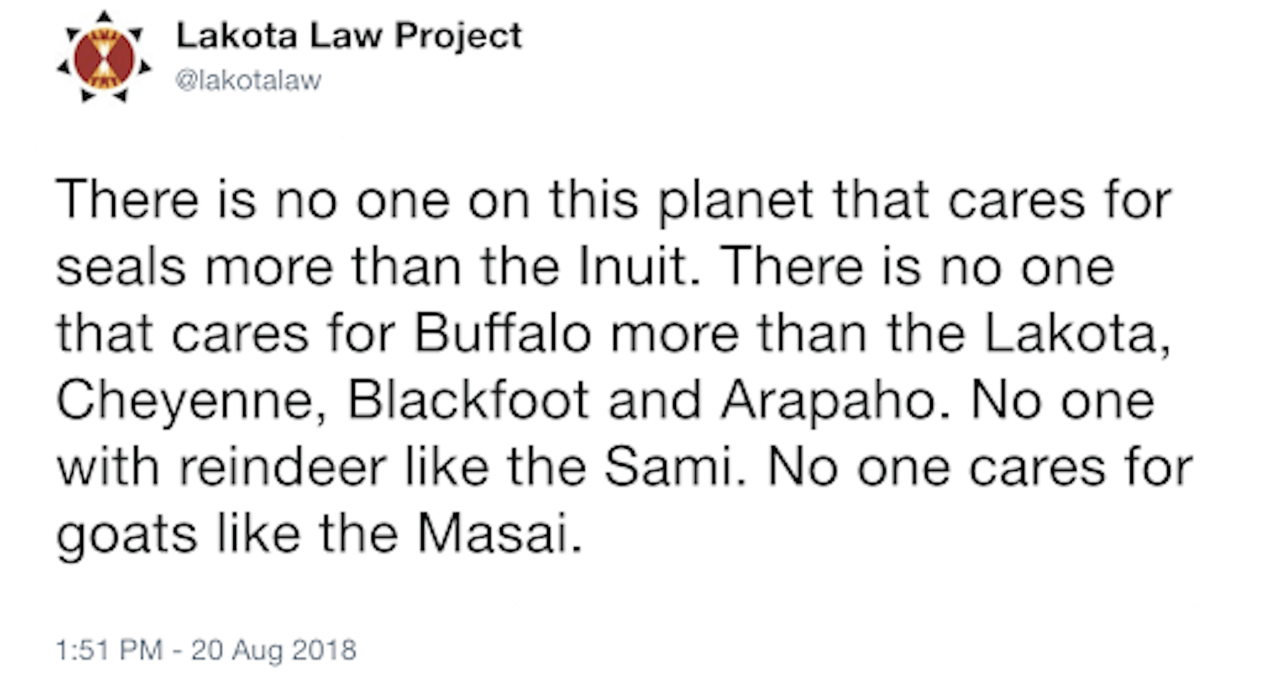Click the word seals in the tweet

pos(121,266)
